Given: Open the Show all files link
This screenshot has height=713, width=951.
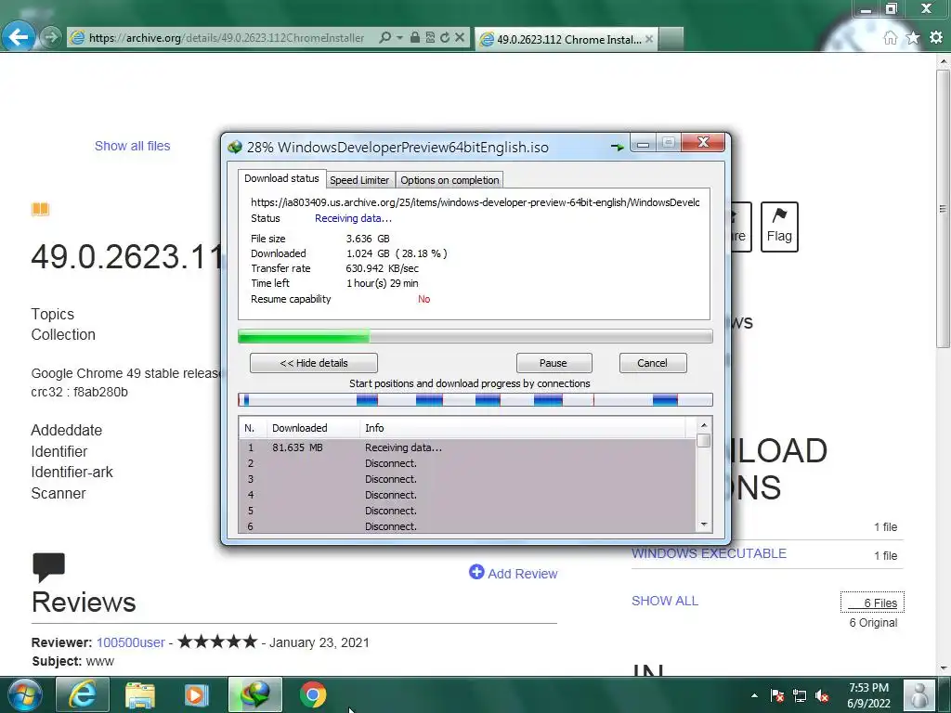Looking at the screenshot, I should 132,146.
